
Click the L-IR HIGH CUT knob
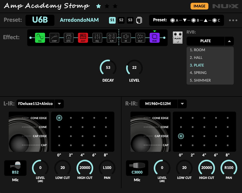coord(85,168)
